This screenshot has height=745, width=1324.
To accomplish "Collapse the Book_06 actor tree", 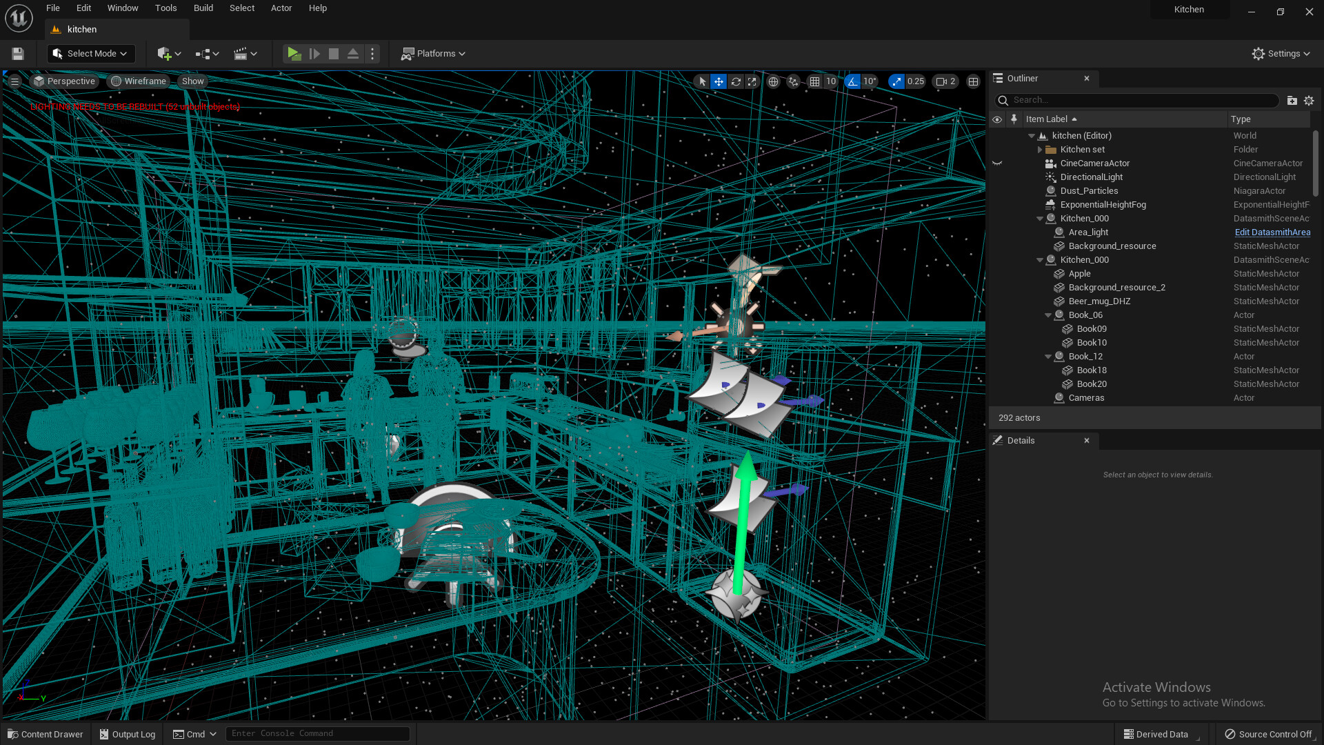I will coord(1048,315).
